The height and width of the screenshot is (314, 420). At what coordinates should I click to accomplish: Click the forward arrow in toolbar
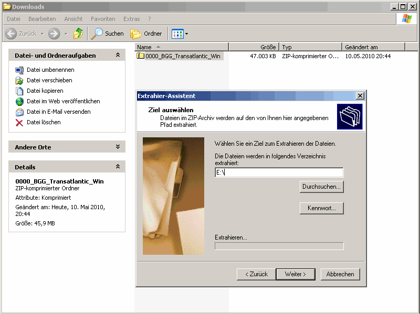(x=54, y=34)
